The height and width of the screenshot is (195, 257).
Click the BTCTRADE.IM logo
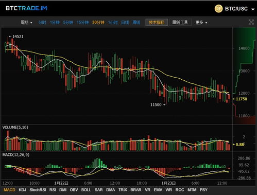26,8
